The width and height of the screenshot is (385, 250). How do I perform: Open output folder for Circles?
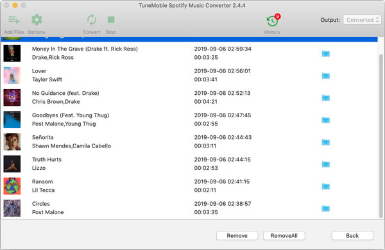[325, 208]
